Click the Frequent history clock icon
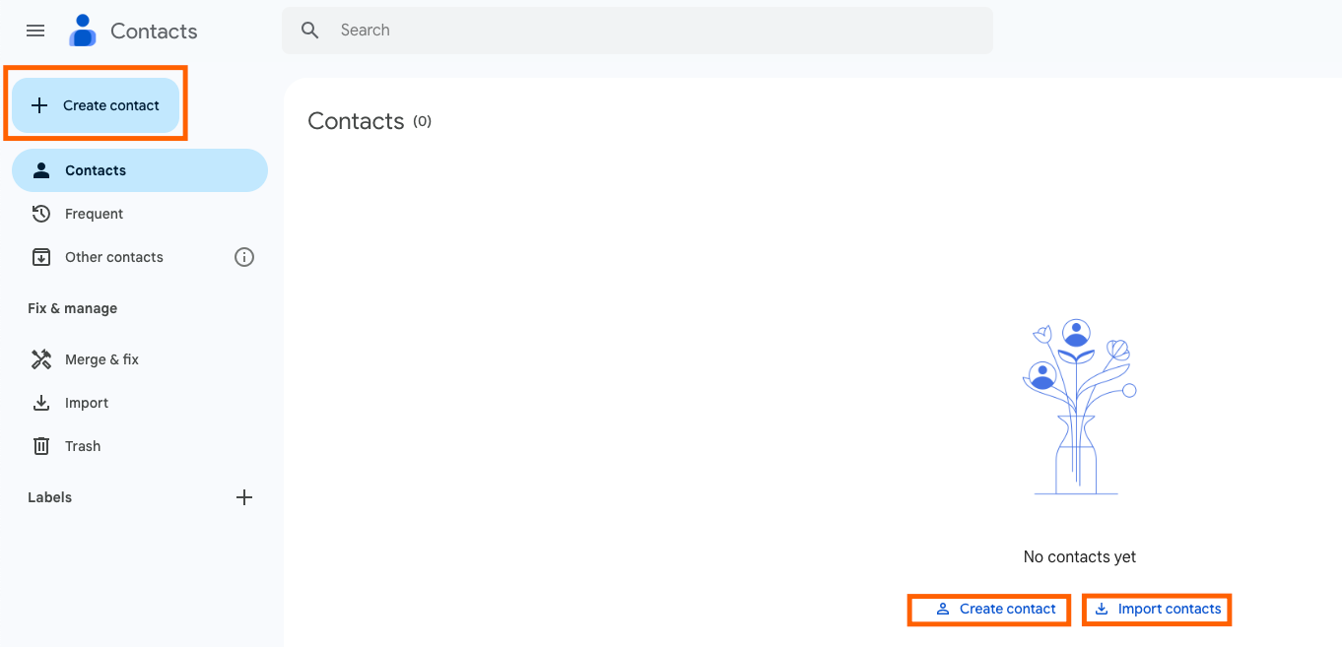The width and height of the screenshot is (1342, 647). (x=41, y=214)
